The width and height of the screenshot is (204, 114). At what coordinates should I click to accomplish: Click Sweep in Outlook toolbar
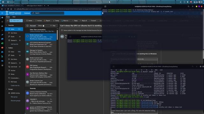[x=56, y=21]
